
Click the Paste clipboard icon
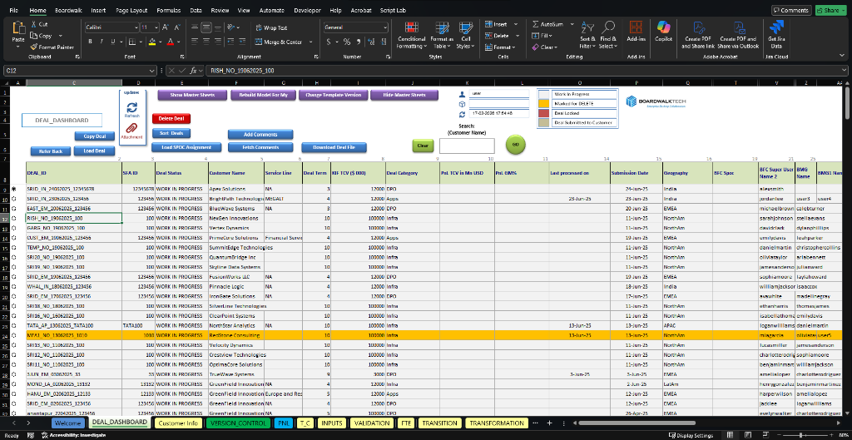pos(18,28)
